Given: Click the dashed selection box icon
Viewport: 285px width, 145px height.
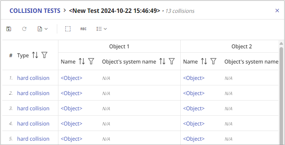Looking at the screenshot, I should tap(68, 29).
